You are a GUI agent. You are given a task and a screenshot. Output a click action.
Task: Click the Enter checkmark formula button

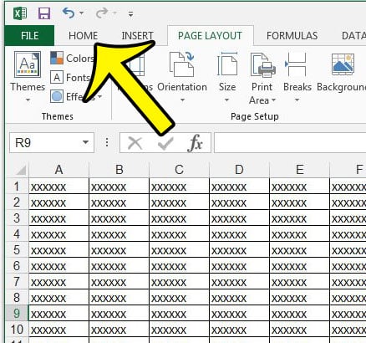(x=165, y=143)
